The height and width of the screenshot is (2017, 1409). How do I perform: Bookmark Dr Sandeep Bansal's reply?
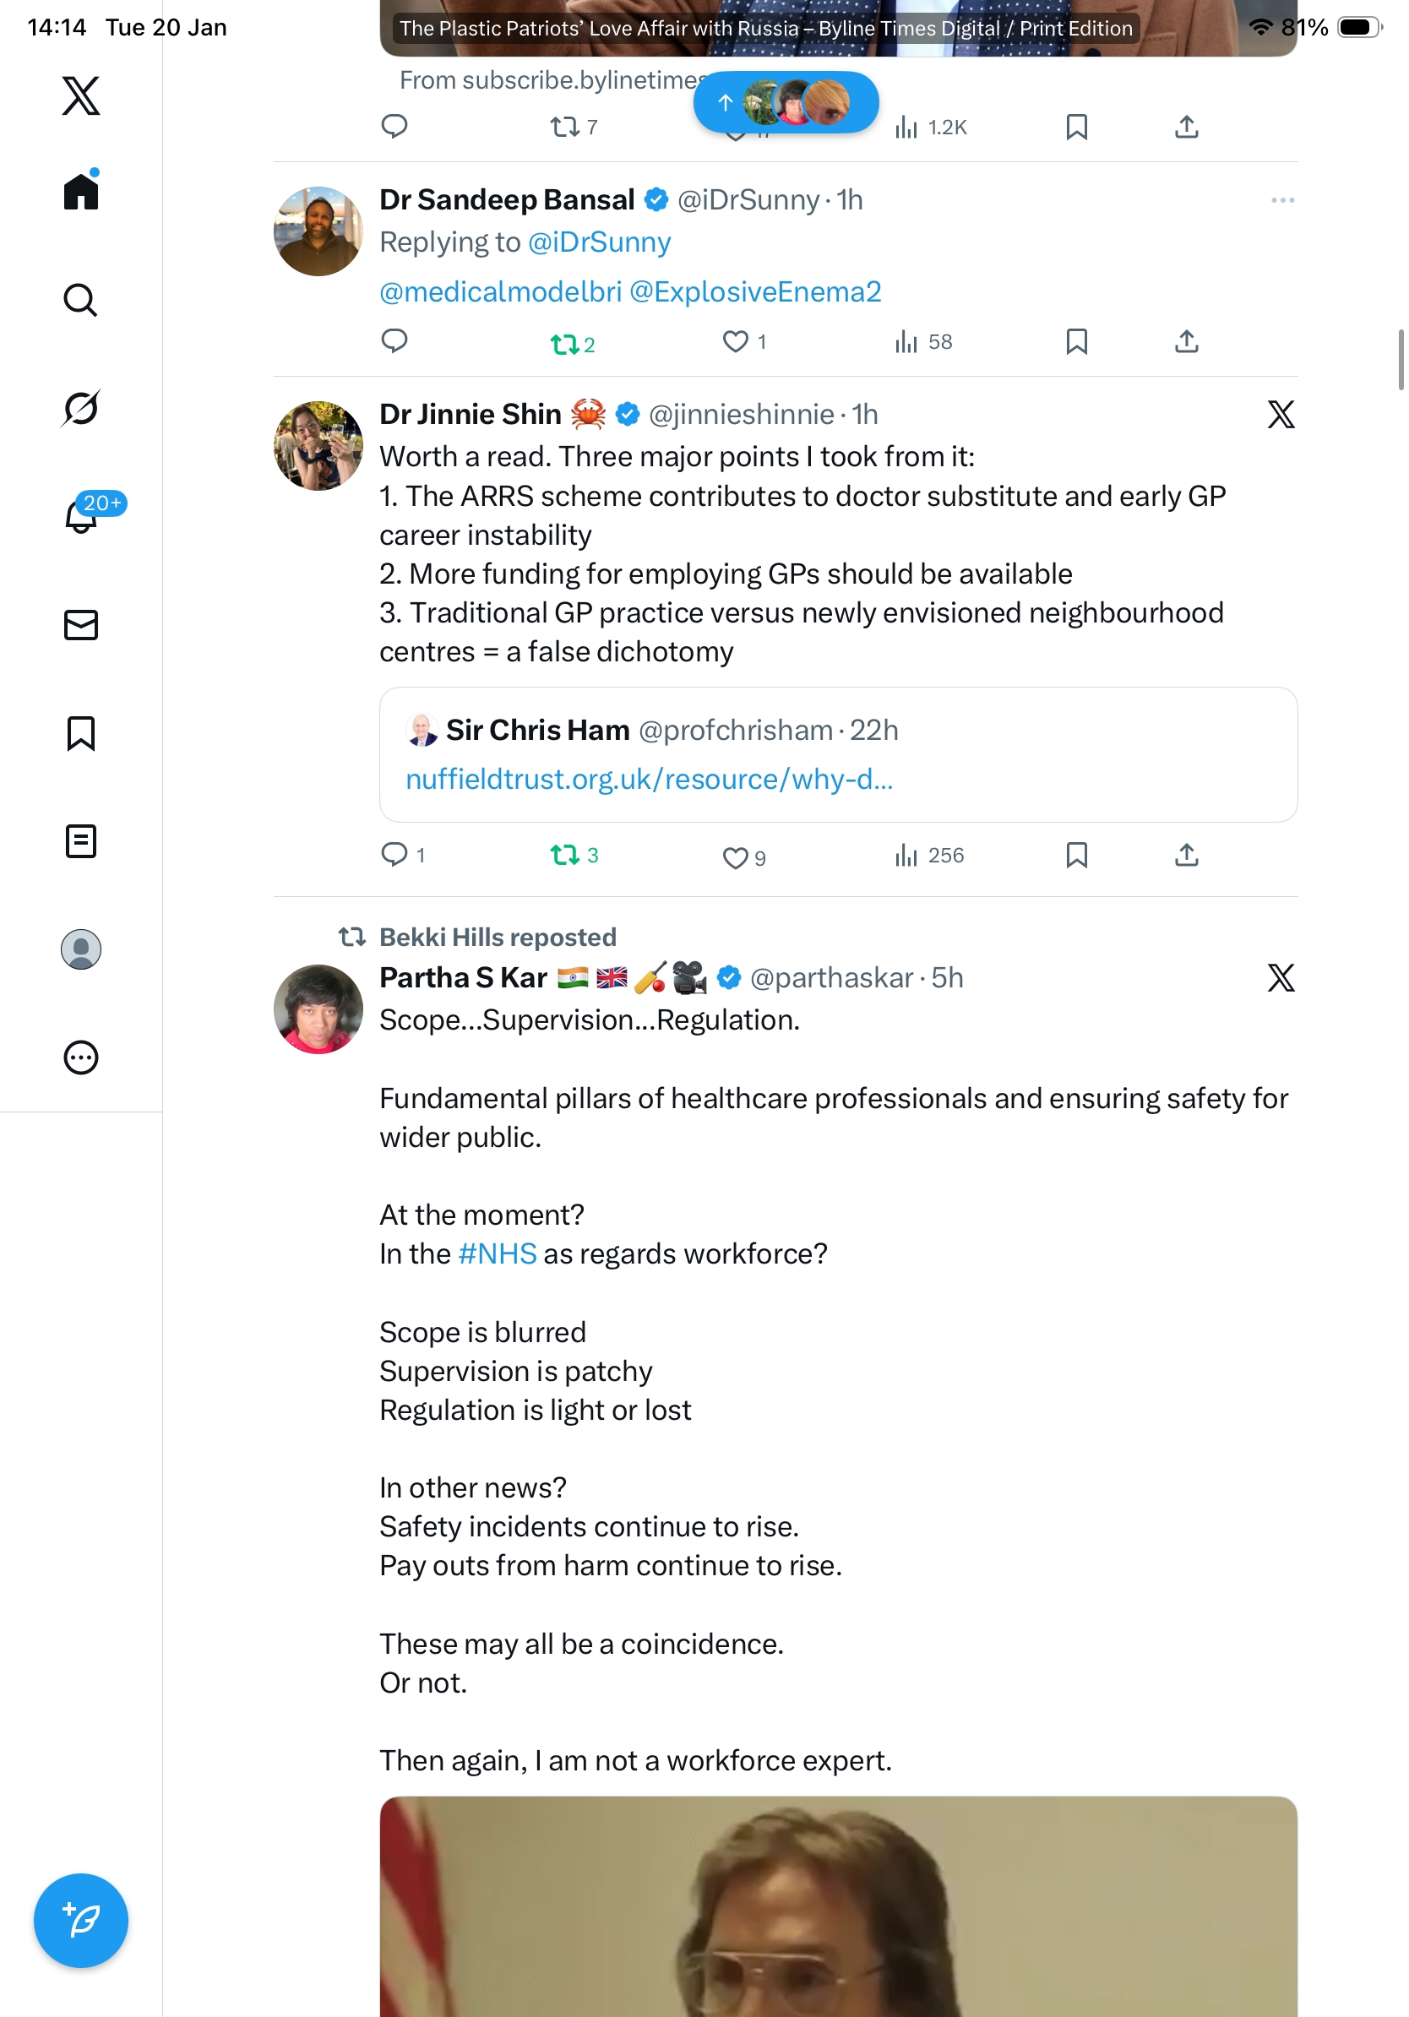1076,342
